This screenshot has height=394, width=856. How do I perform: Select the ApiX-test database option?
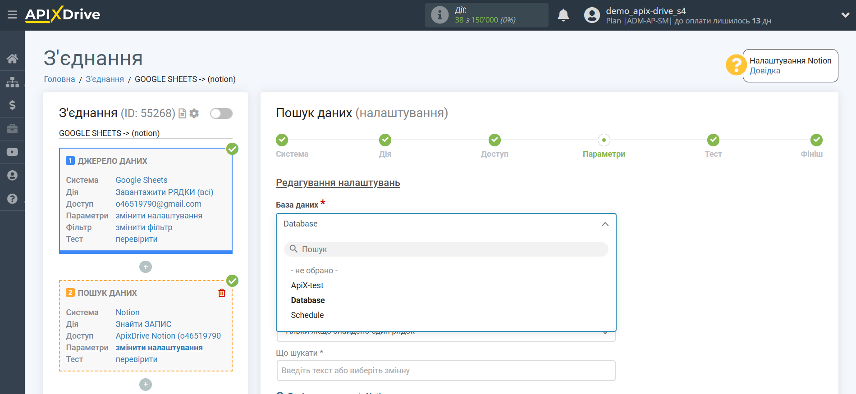click(x=307, y=285)
